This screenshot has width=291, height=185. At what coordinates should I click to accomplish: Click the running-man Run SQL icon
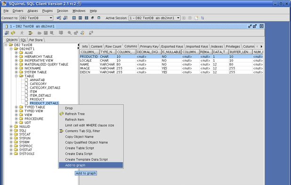pyautogui.click(x=22, y=33)
